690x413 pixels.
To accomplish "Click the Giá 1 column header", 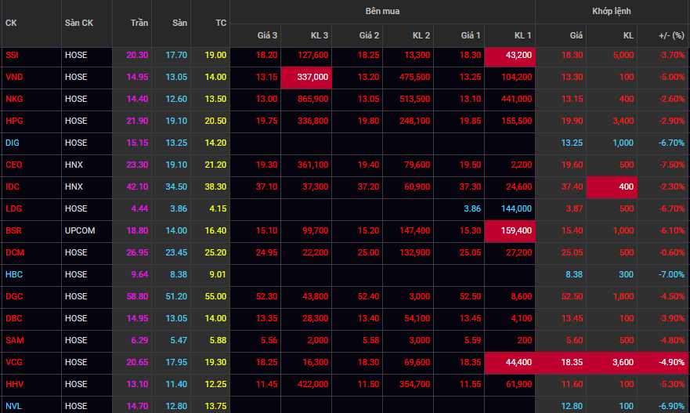I will pos(471,36).
